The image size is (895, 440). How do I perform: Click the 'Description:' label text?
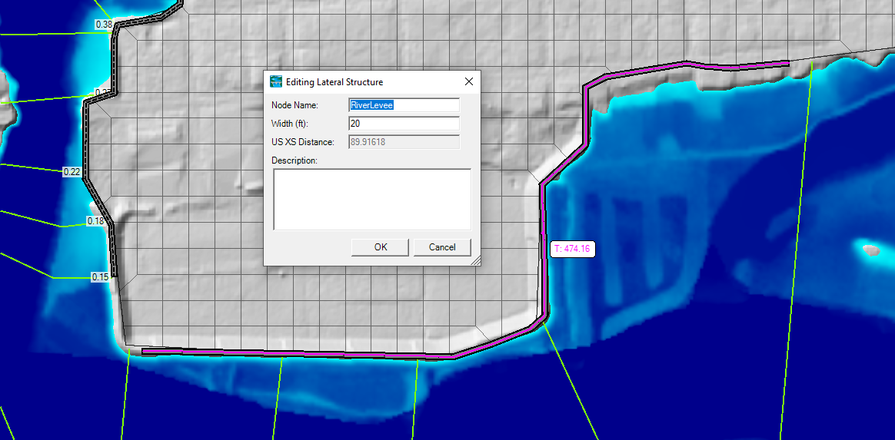click(294, 160)
